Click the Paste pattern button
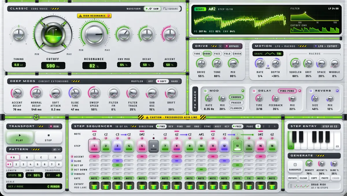 pyautogui.click(x=325, y=178)
